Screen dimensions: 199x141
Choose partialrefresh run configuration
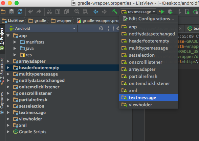coord(149,76)
